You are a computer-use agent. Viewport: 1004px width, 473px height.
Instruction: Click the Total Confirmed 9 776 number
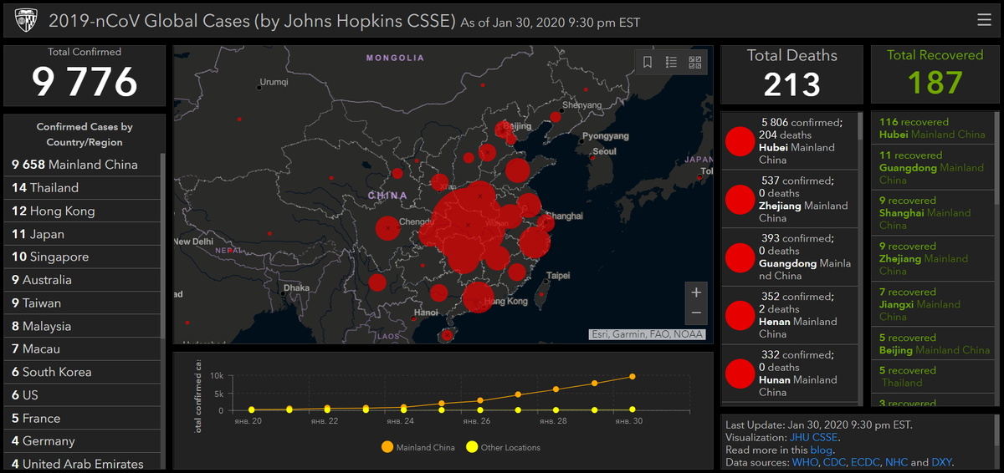click(85, 82)
